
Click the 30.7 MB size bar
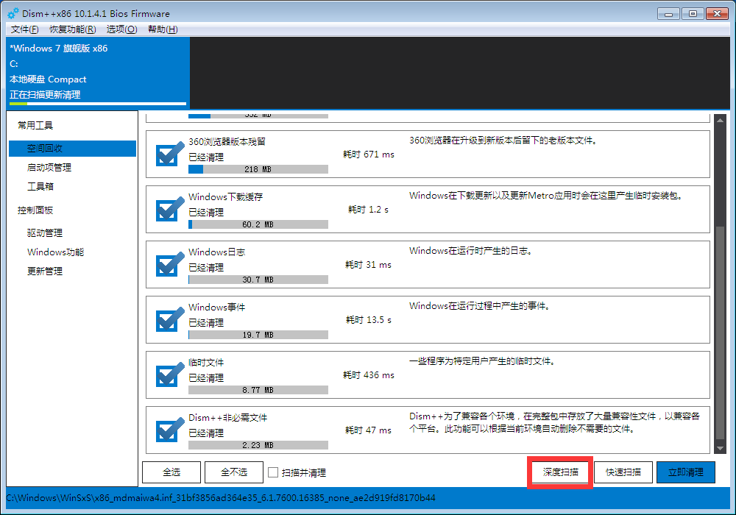pyautogui.click(x=258, y=280)
